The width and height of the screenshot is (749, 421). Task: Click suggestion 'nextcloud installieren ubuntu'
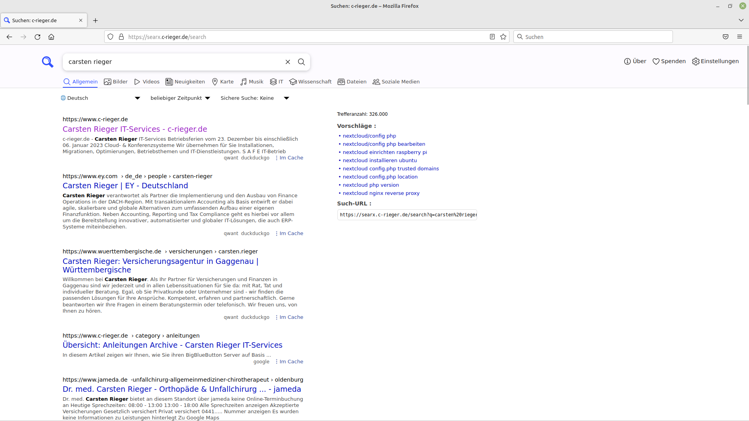(380, 160)
